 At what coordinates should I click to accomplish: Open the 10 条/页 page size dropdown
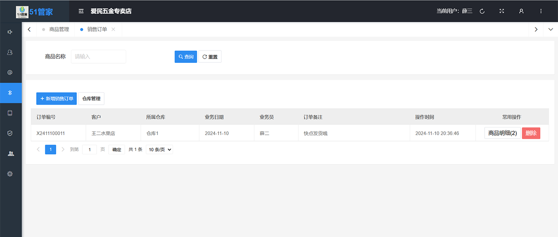pyautogui.click(x=160, y=150)
